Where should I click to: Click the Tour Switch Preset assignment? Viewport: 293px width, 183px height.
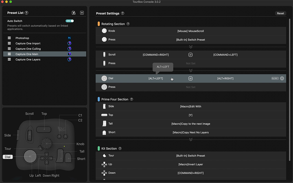point(191,155)
